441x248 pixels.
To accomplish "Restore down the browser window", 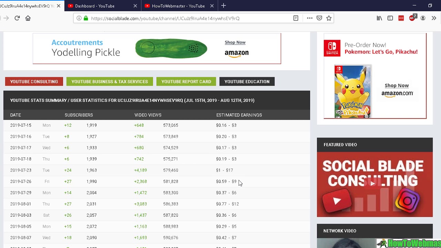I will tap(430, 6).
